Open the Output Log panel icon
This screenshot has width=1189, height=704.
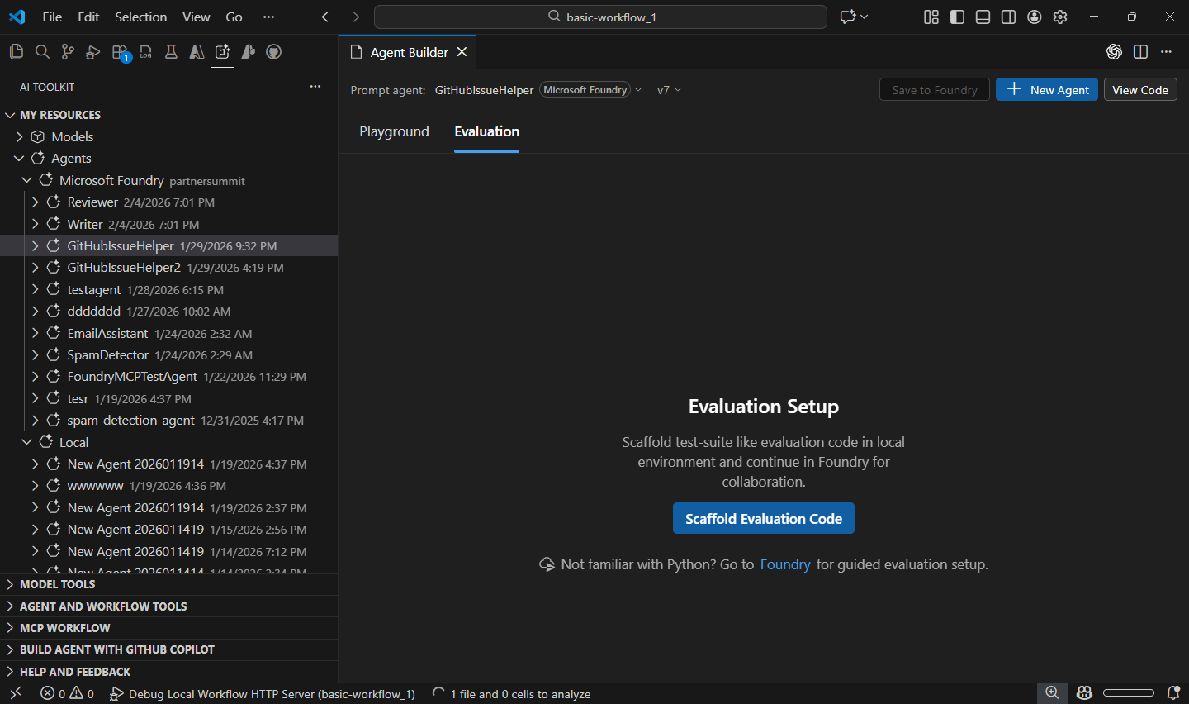144,51
